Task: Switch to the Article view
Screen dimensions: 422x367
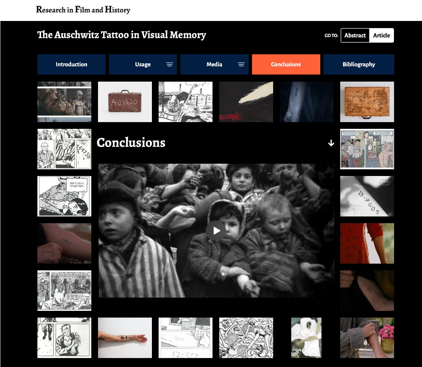Action: 381,35
